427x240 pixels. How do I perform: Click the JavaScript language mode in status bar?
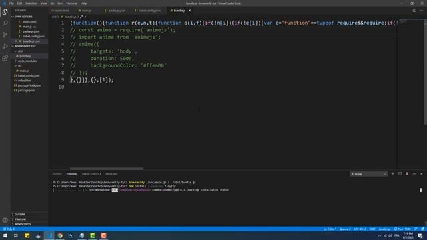[x=384, y=229]
